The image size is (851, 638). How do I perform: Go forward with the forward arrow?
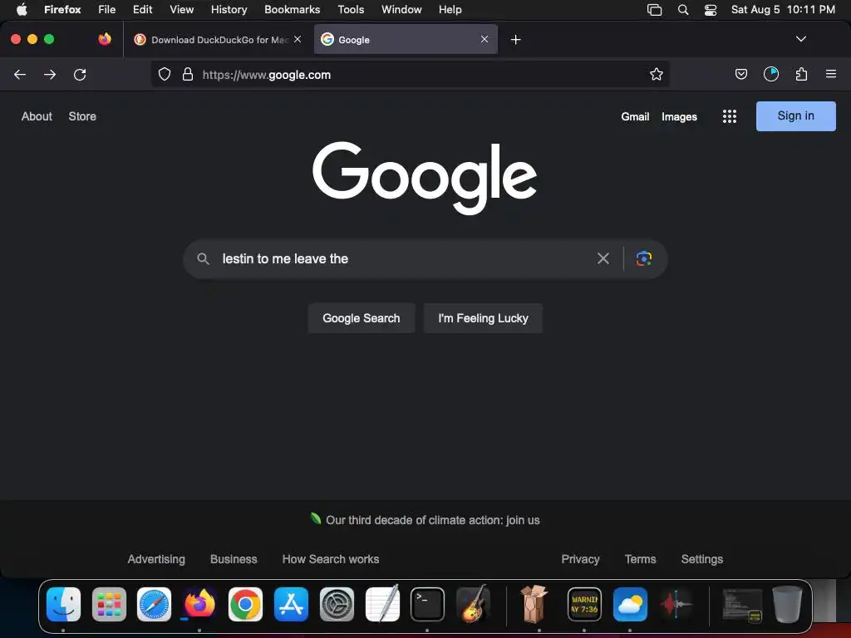50,74
